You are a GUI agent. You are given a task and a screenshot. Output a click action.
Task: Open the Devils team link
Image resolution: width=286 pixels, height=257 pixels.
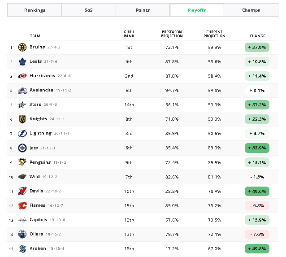tap(36, 191)
